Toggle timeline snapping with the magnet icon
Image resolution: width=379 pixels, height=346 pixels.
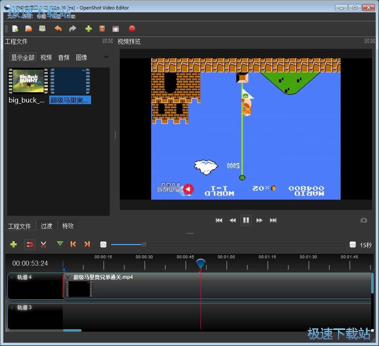pyautogui.click(x=30, y=244)
